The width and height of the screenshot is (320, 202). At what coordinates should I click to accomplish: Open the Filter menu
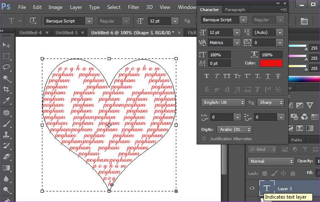coord(134,7)
